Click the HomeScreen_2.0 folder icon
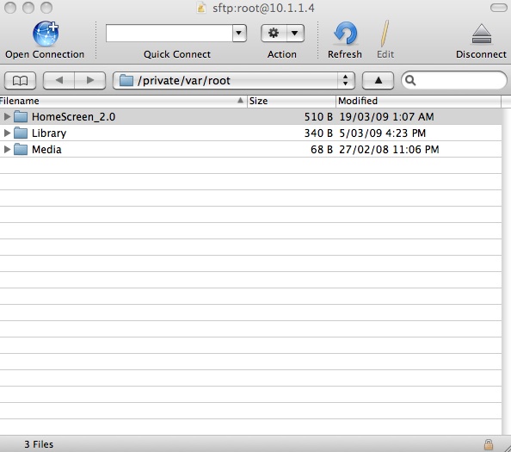Viewport: 511px width, 452px height. (21, 116)
